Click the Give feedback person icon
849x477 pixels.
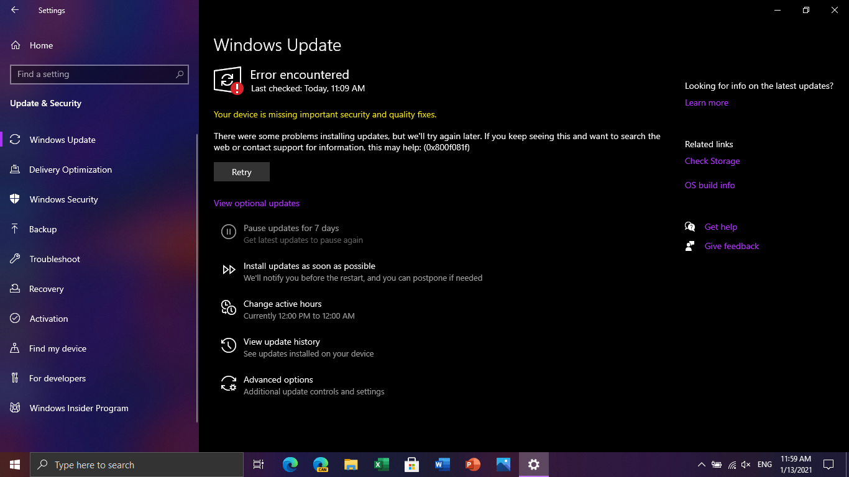tap(690, 246)
